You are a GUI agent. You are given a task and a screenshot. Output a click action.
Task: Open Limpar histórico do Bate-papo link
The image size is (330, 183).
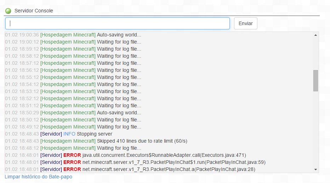[x=39, y=177]
